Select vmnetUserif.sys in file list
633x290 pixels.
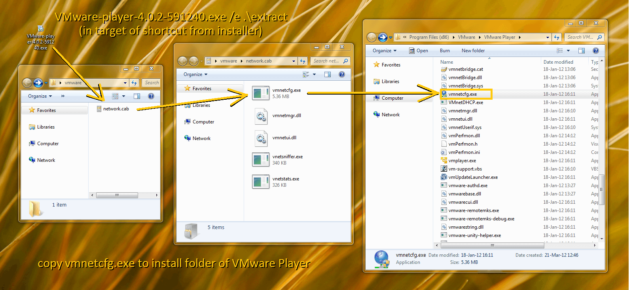(461, 127)
